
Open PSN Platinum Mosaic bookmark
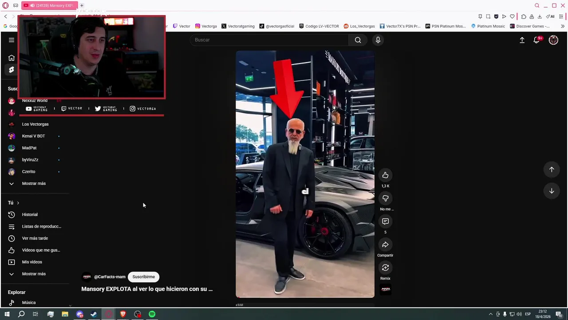tap(446, 26)
